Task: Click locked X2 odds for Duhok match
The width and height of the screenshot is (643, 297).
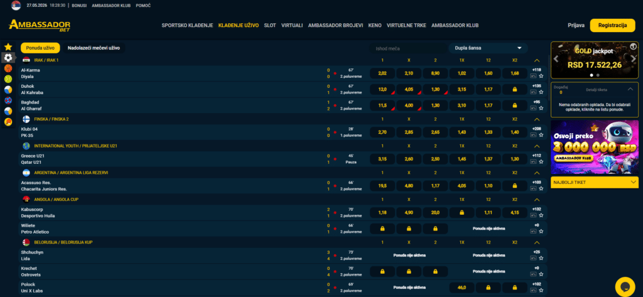Action: click(515, 89)
